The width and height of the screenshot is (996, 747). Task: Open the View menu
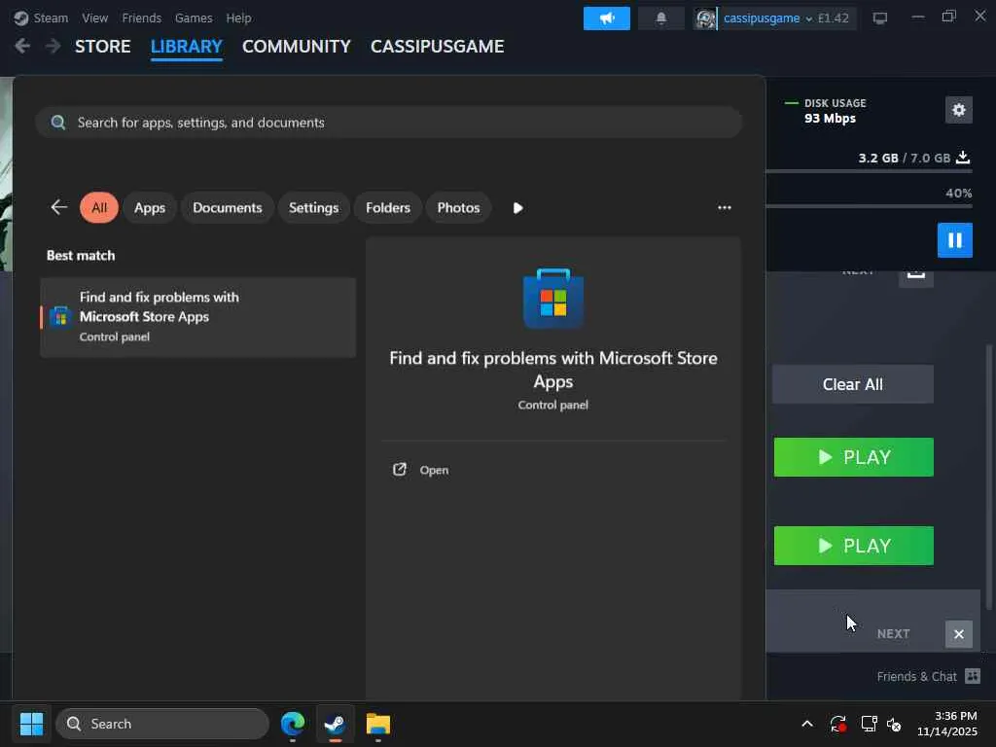tap(94, 18)
